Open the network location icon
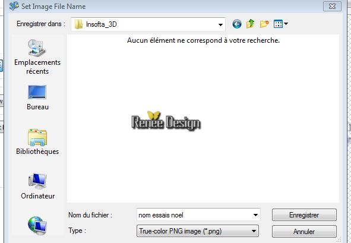This screenshot has height=243, width=351. (37, 225)
